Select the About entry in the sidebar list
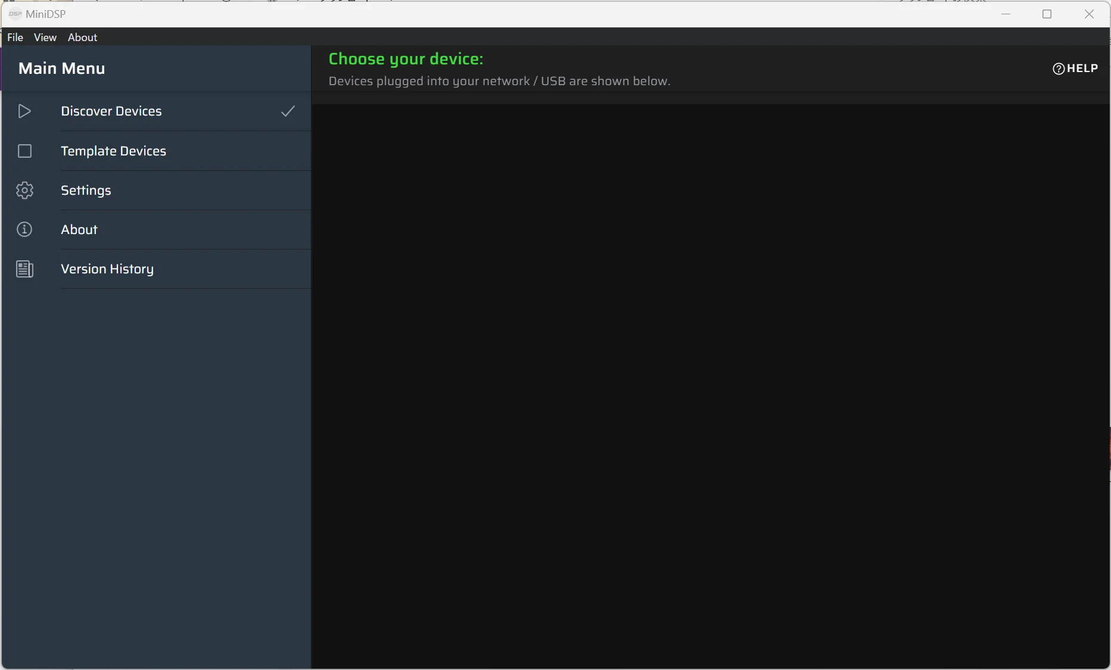The width and height of the screenshot is (1111, 670). [x=79, y=230]
